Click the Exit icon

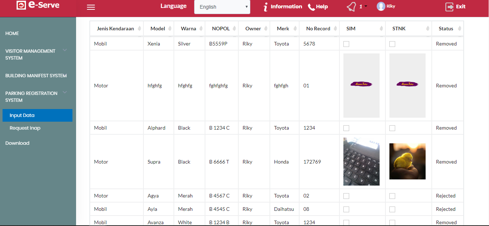click(450, 7)
